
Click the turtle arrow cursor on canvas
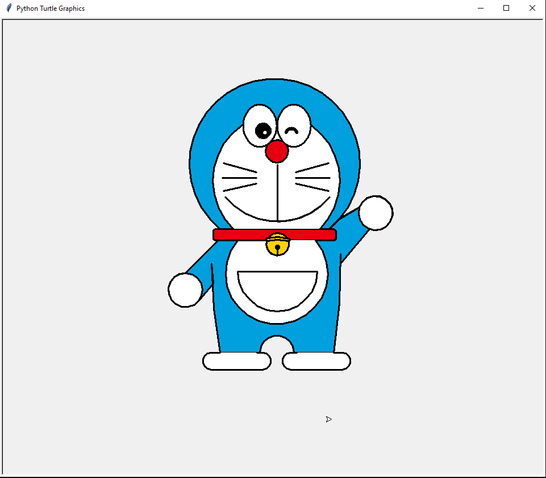coord(329,419)
